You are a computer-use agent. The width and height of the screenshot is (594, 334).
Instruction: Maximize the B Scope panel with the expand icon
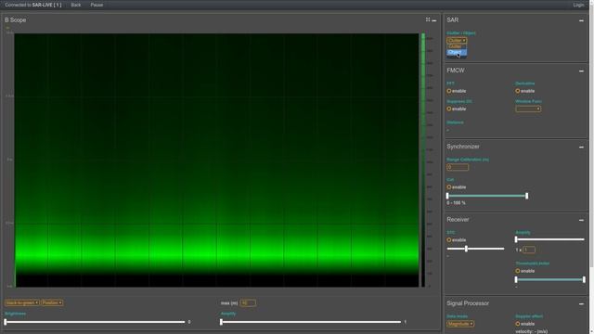click(428, 19)
